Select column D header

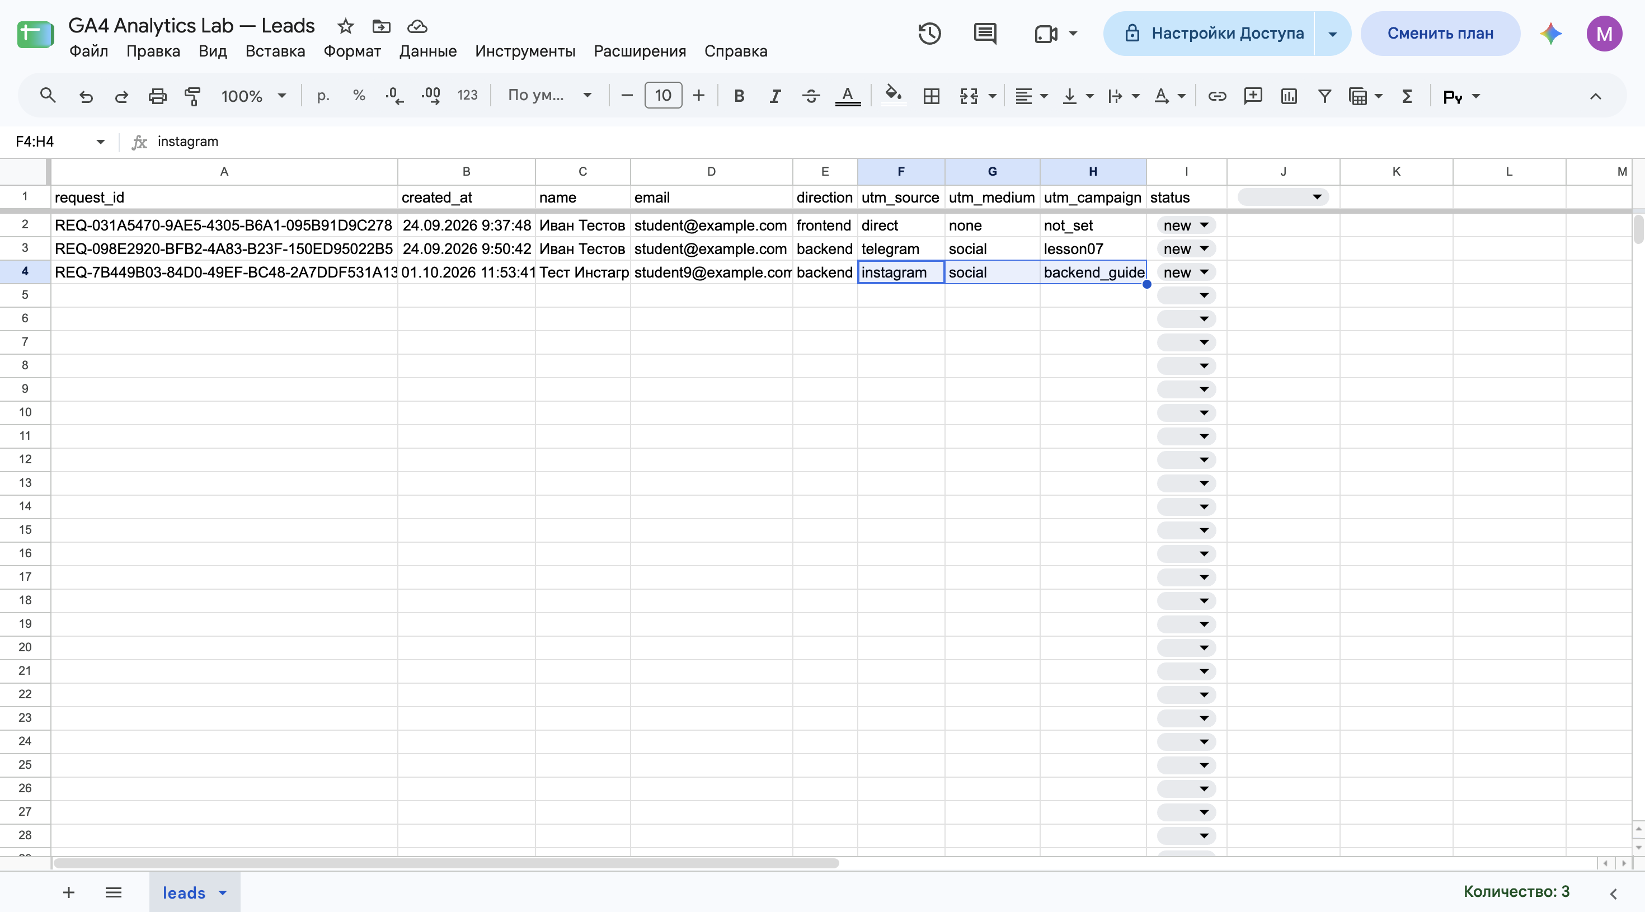pos(711,172)
